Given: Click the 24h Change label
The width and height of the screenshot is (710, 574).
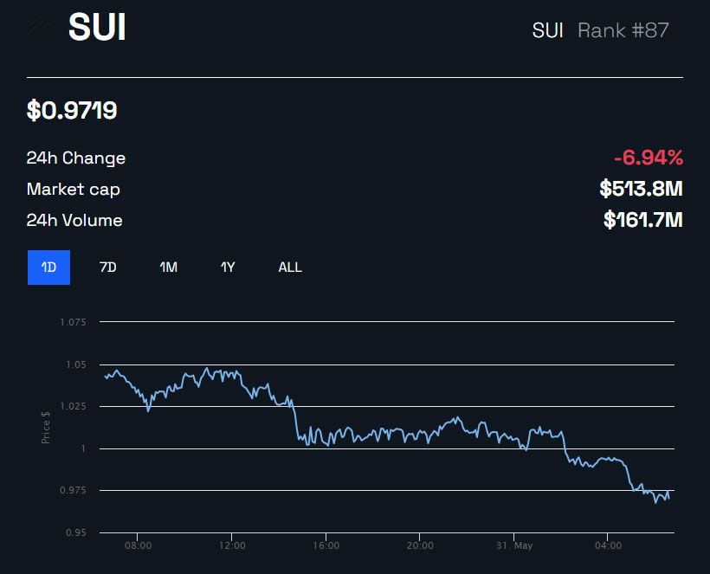Looking at the screenshot, I should click(x=76, y=158).
